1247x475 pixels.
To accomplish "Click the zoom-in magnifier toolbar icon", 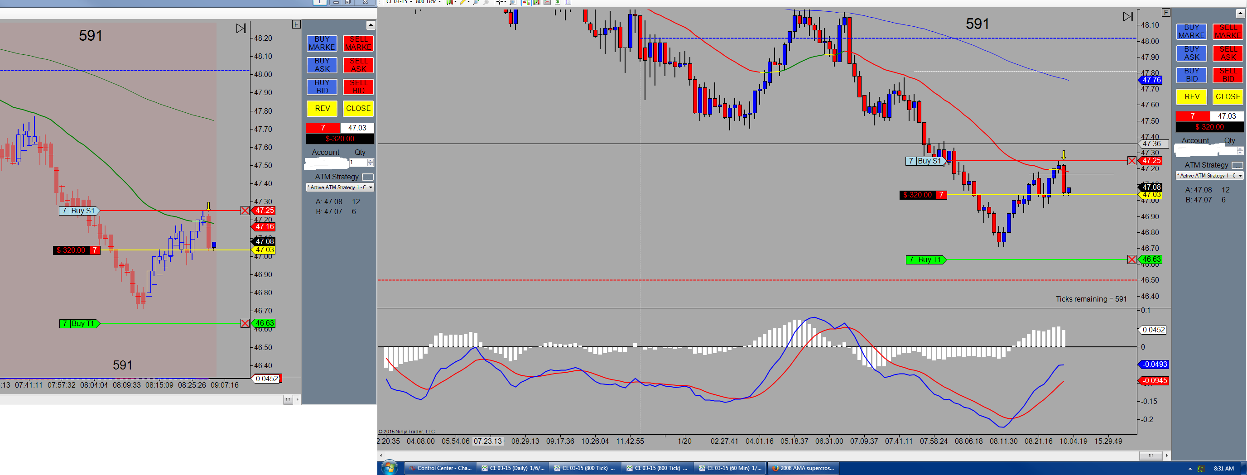I will pyautogui.click(x=476, y=2).
